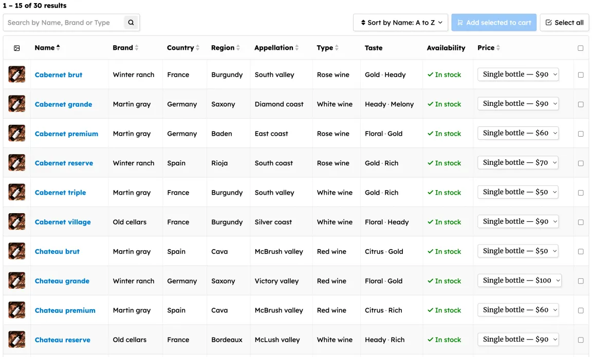Click the Brand column sort icon

point(137,48)
